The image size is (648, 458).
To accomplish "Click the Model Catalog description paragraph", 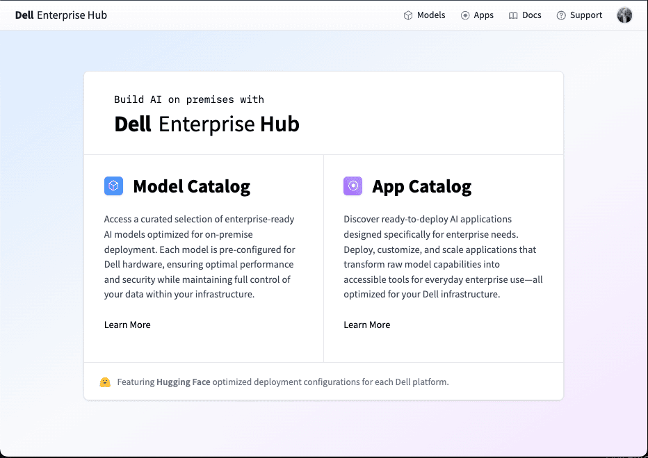I will pos(200,256).
